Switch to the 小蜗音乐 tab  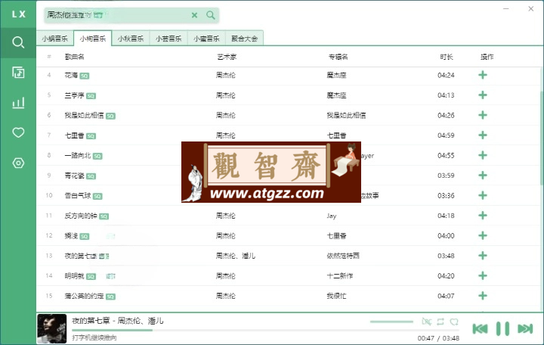tap(55, 39)
